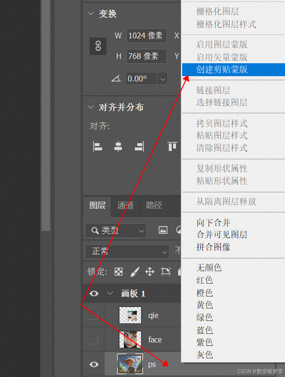The height and width of the screenshot is (377, 285).
Task: Select the face layer thumbnail
Action: tap(130, 340)
